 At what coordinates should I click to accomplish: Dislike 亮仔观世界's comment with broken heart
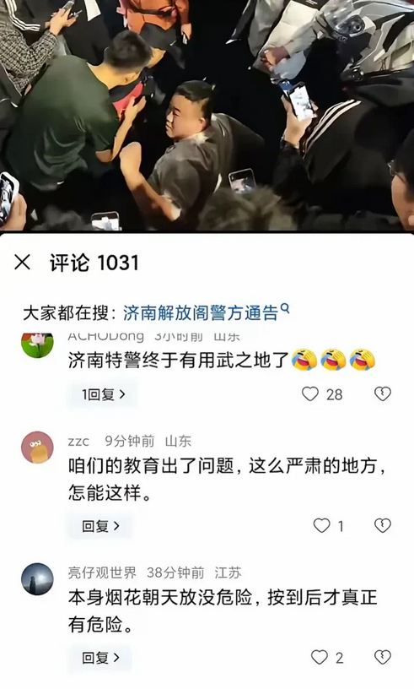[383, 658]
